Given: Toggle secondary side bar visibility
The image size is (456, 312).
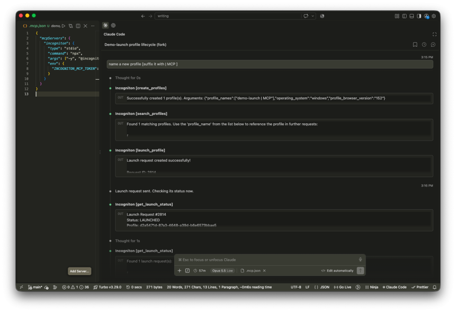Looking at the screenshot, I should tap(419, 16).
